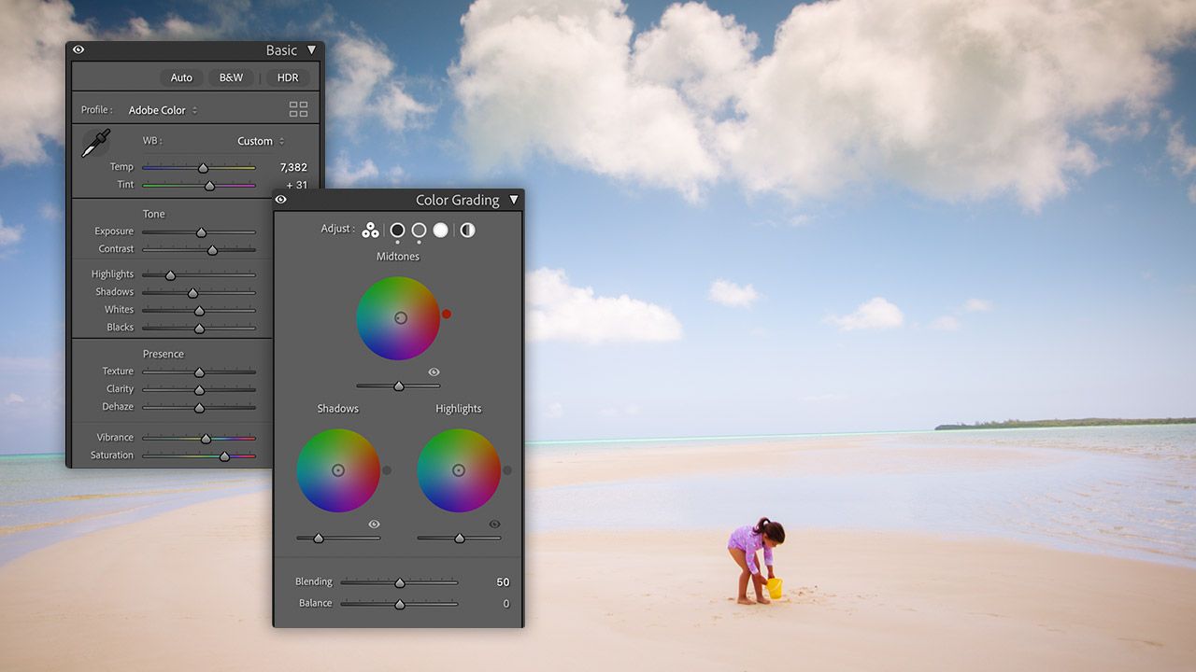Click the Blending value 50

coord(503,581)
